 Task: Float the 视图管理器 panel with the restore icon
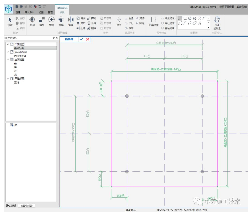[53, 38]
